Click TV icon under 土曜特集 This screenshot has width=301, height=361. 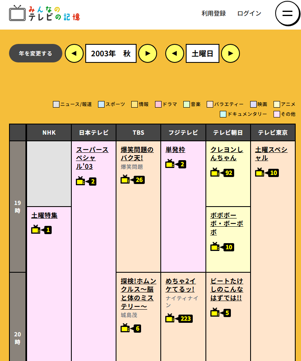tap(41, 230)
